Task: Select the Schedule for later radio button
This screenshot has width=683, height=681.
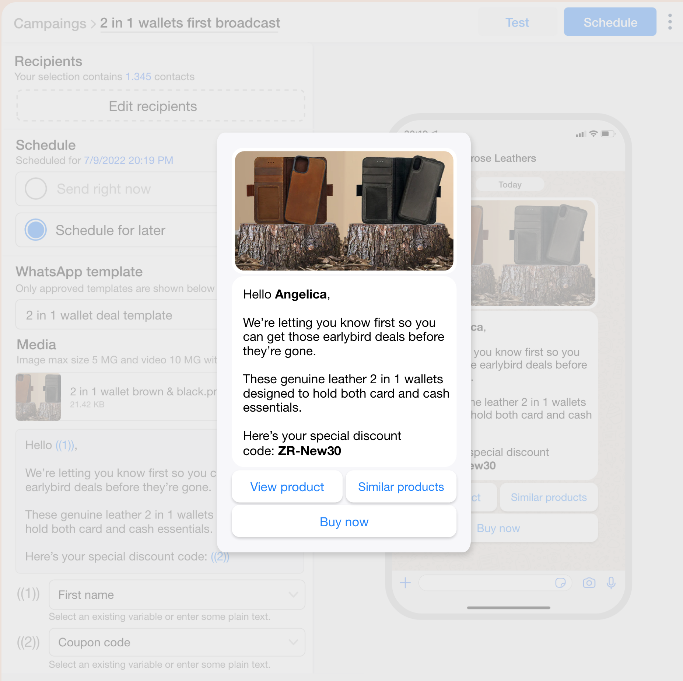Action: [36, 230]
